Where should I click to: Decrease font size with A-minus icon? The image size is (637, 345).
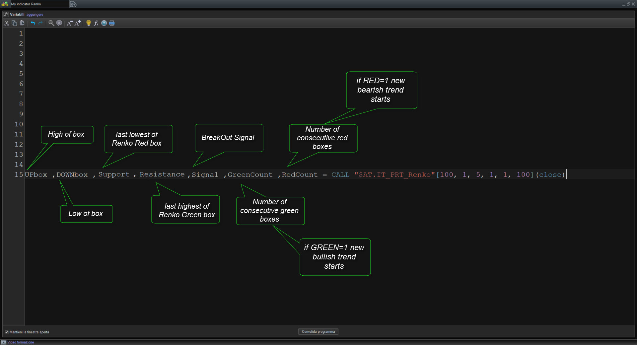70,23
